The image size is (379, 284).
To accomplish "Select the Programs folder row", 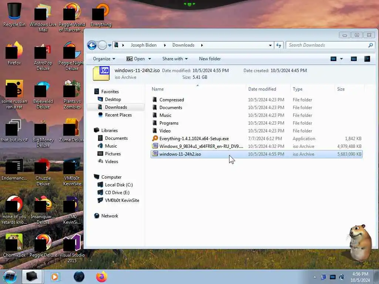I will (x=256, y=123).
